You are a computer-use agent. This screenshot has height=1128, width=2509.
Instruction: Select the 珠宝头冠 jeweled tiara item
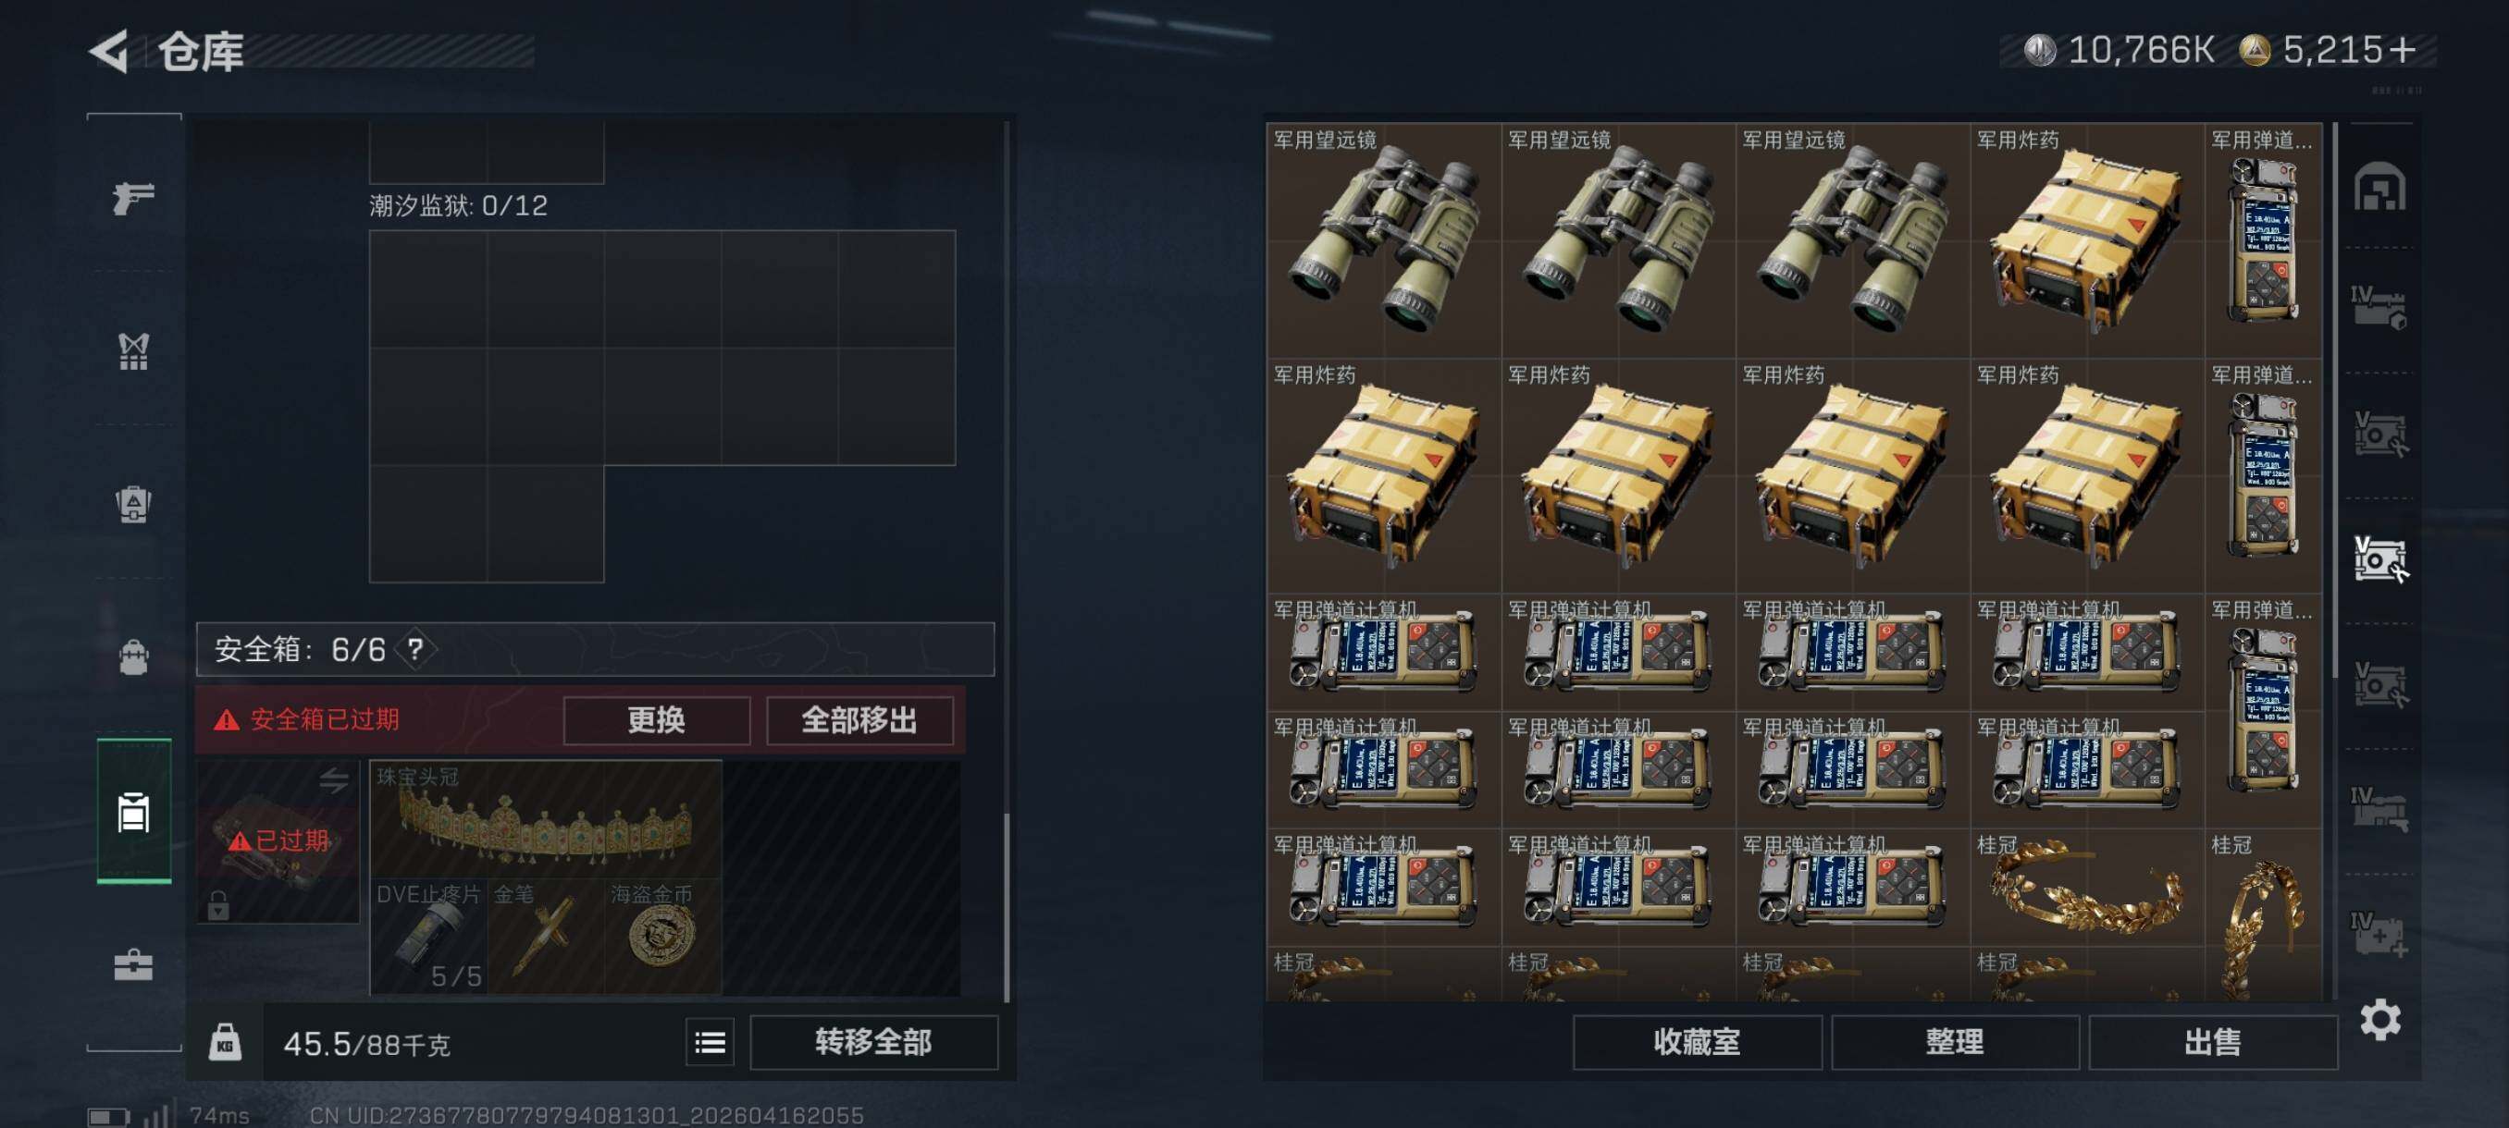coord(546,819)
